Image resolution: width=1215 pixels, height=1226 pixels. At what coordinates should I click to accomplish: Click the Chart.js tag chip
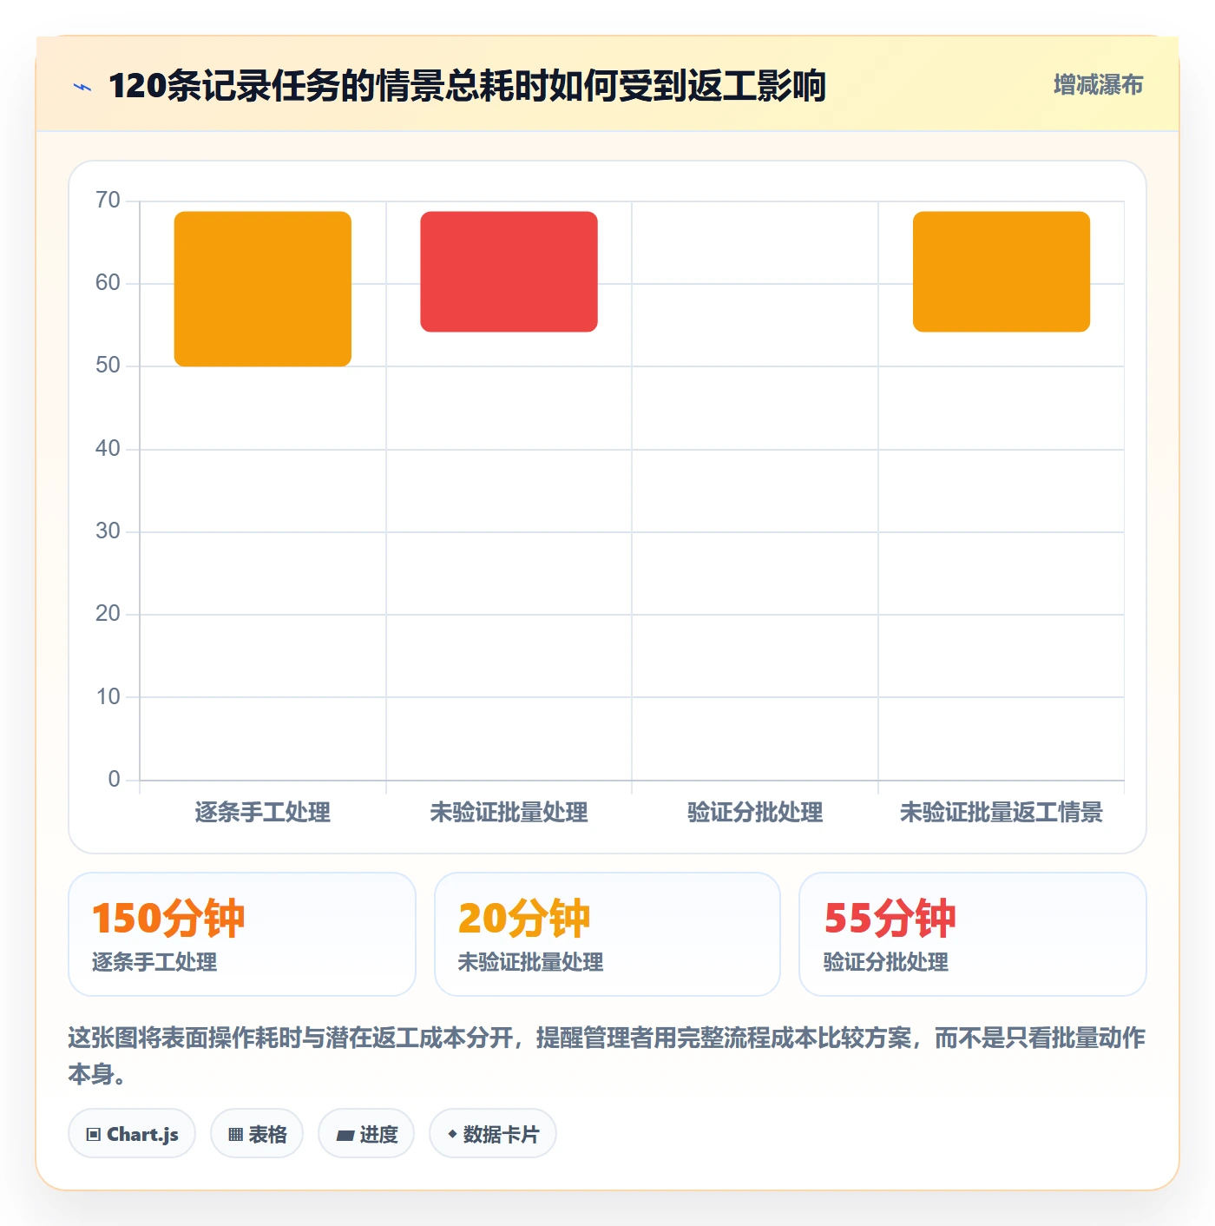coord(132,1134)
